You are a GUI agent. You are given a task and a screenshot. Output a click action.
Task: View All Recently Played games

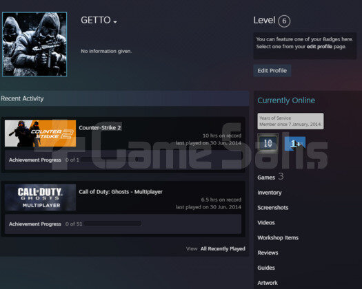point(223,248)
